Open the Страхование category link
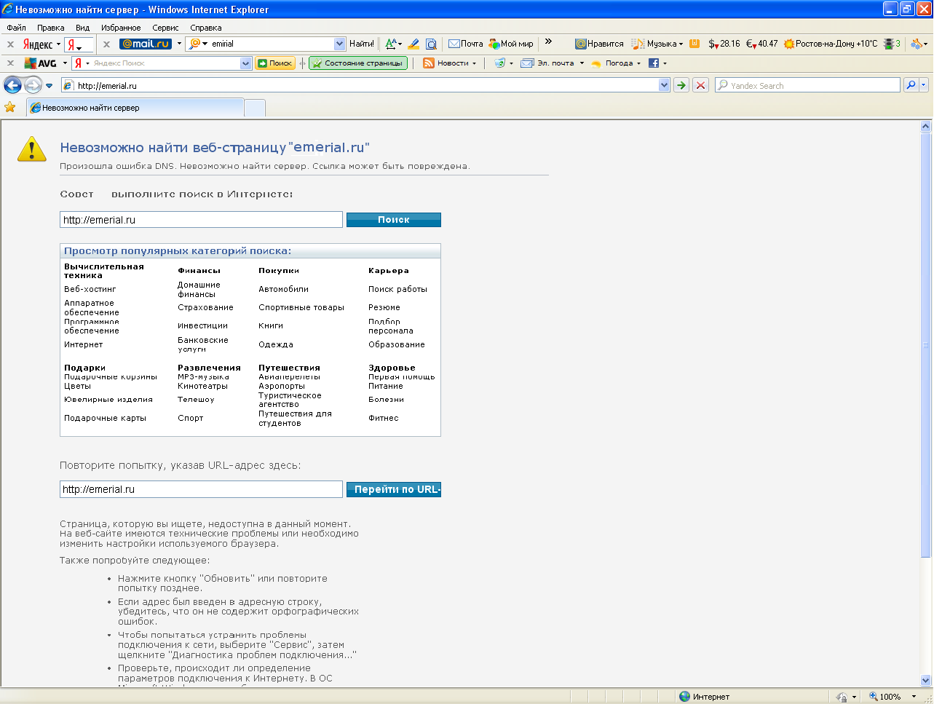 point(206,307)
